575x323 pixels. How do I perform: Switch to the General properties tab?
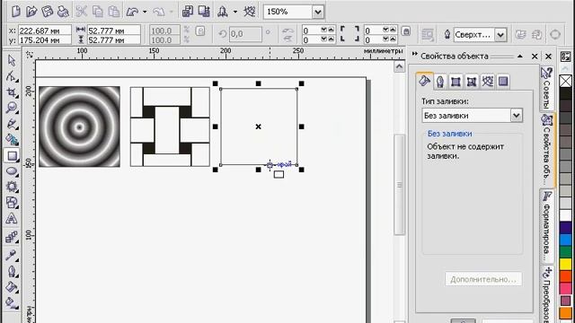pos(456,82)
